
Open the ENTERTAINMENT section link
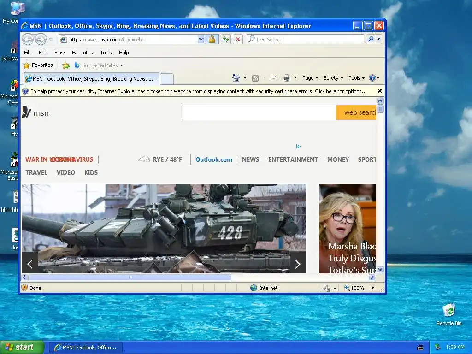[x=293, y=159]
